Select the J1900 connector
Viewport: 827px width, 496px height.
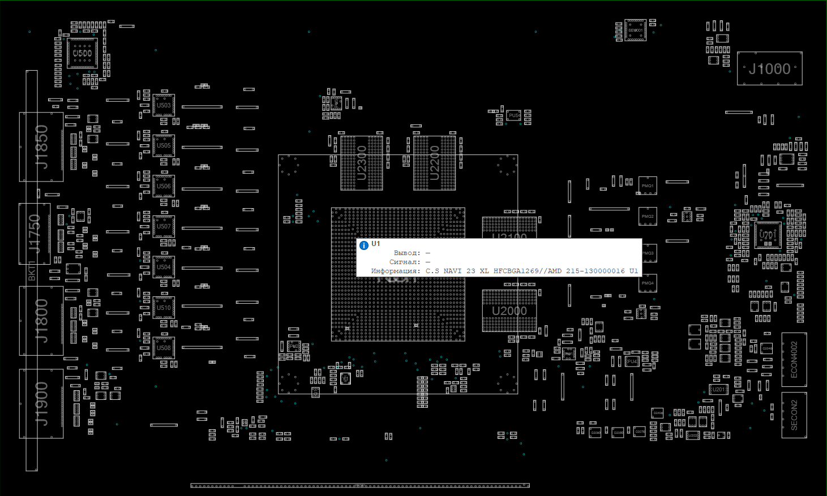41,404
